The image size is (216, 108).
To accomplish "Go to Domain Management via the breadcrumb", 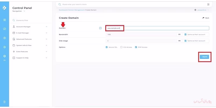I will pos(76,10).
